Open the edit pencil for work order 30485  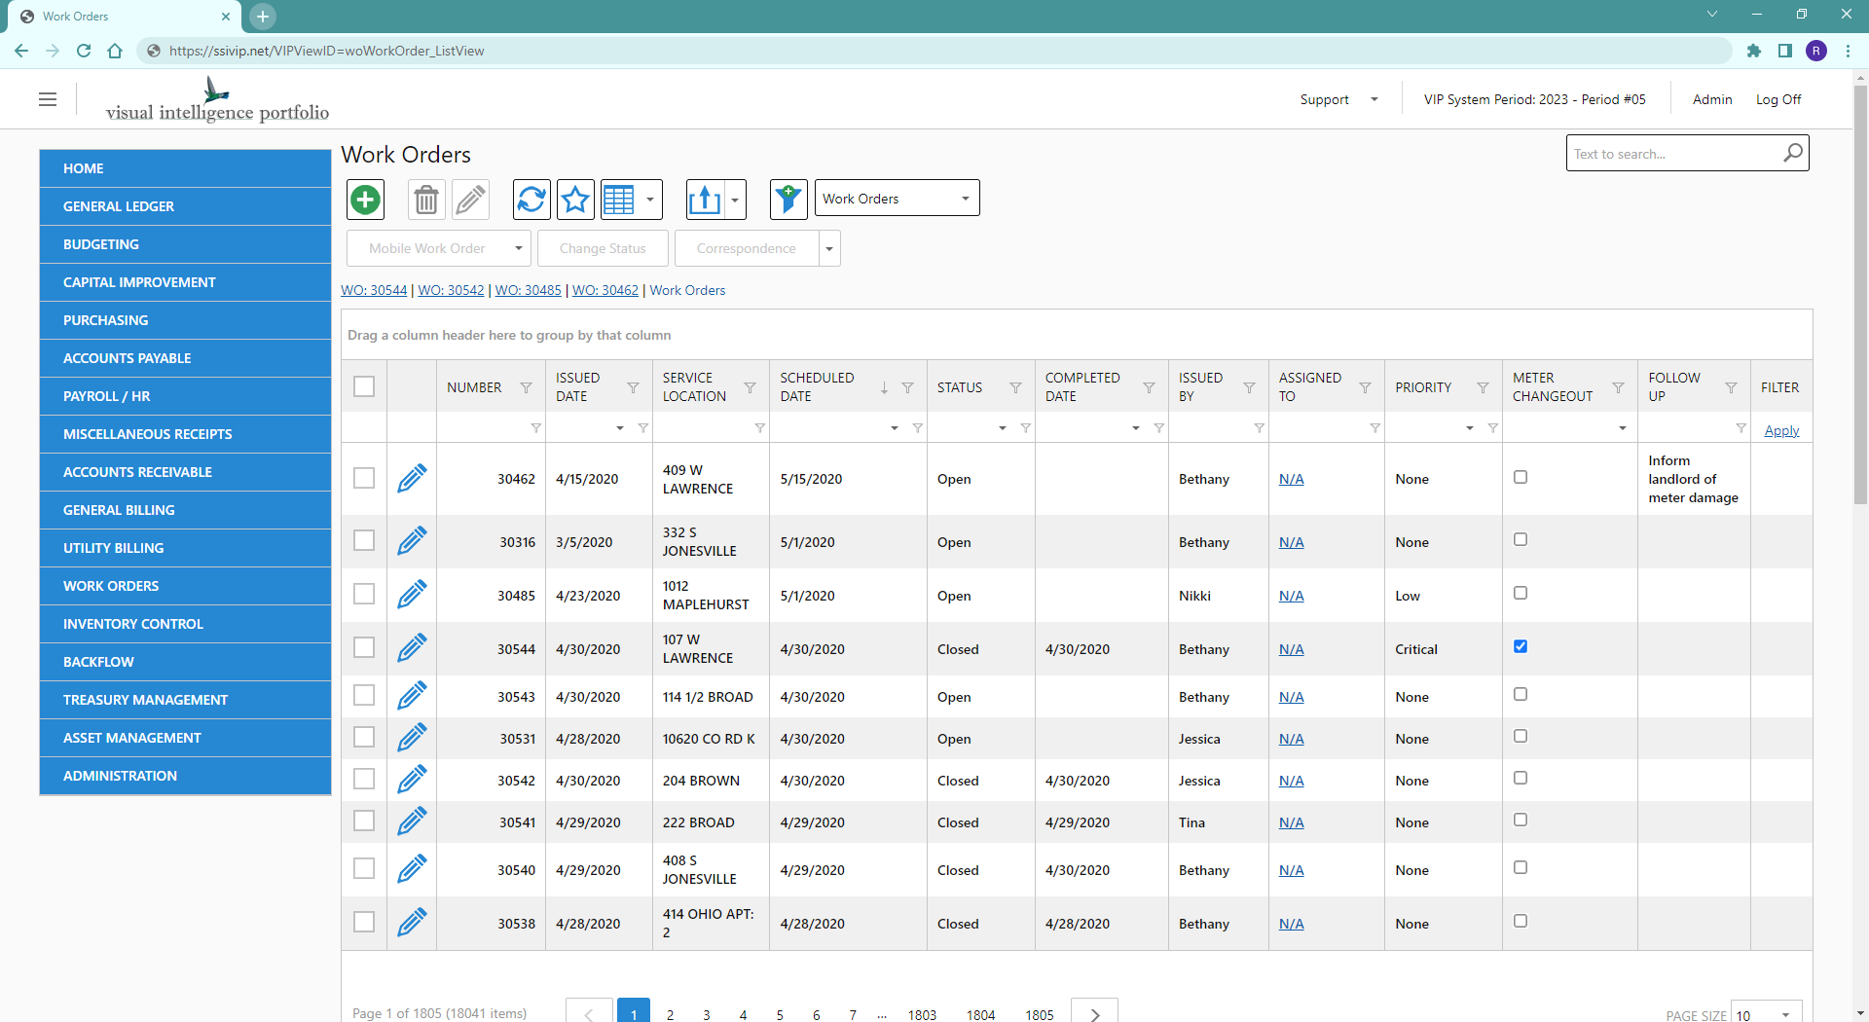(412, 594)
